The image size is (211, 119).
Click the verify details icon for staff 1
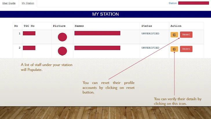click(174, 35)
